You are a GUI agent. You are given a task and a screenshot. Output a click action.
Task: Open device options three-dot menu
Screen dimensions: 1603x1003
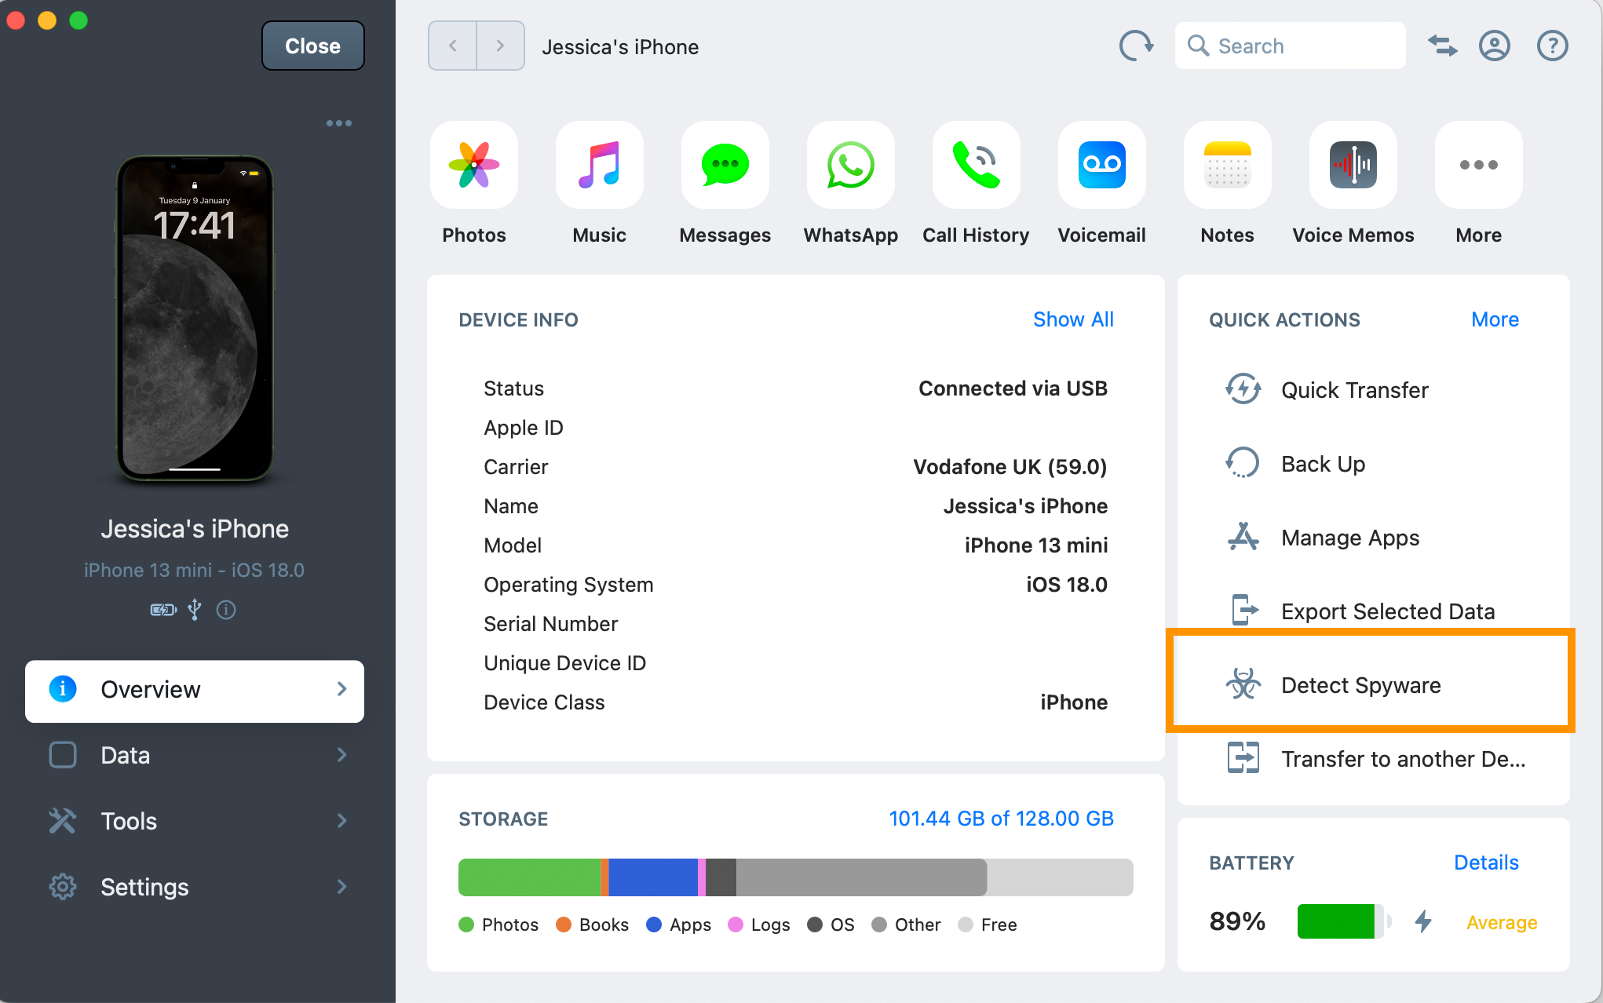coord(339,123)
